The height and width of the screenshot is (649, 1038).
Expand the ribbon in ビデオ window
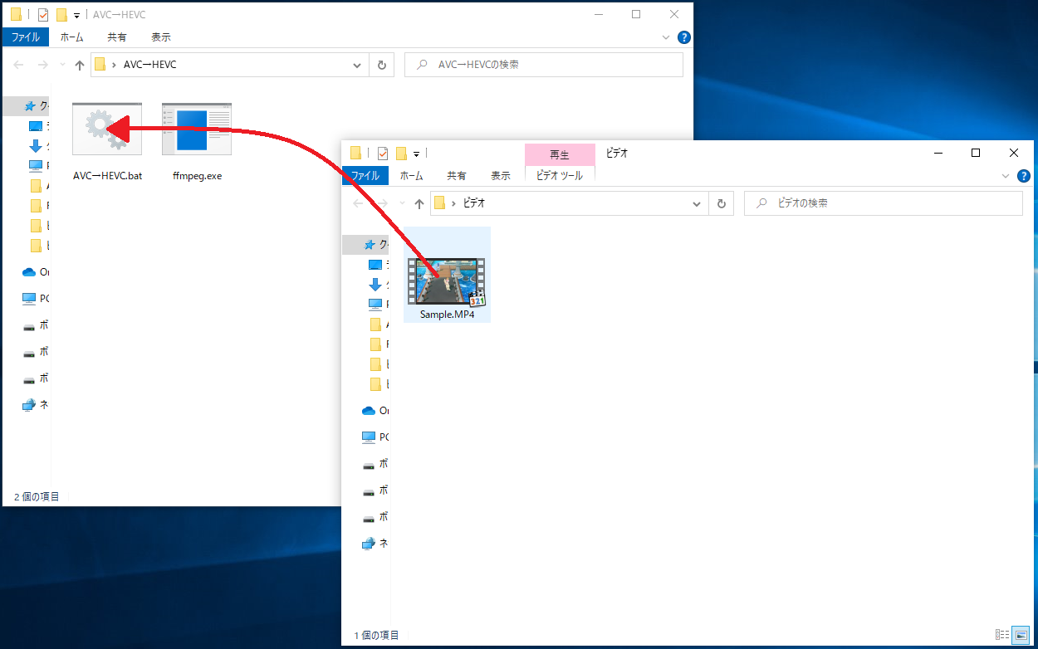(1006, 176)
